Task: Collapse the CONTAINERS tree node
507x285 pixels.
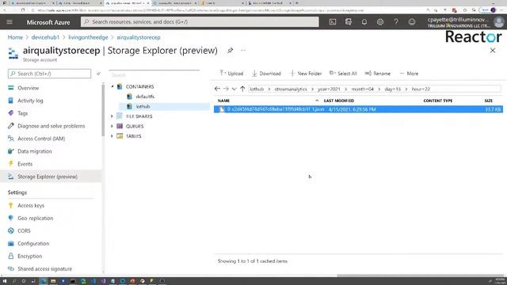Action: point(112,86)
